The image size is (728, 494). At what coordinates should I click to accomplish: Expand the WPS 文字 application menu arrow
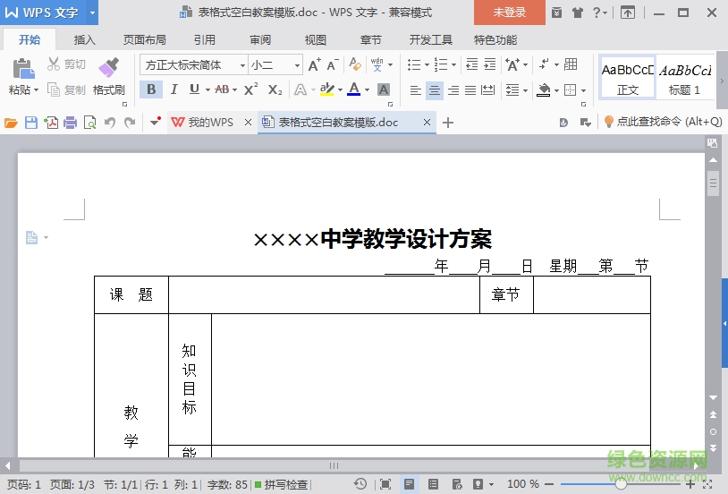click(92, 13)
